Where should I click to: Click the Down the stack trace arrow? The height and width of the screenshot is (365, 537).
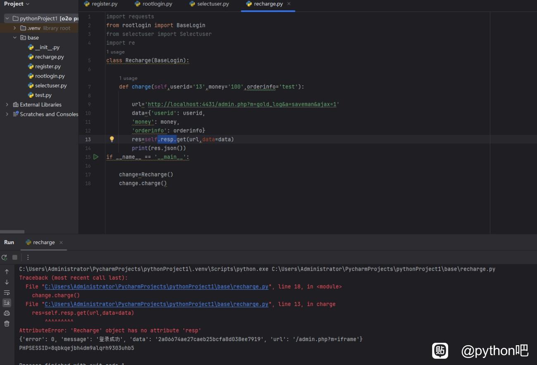point(7,282)
